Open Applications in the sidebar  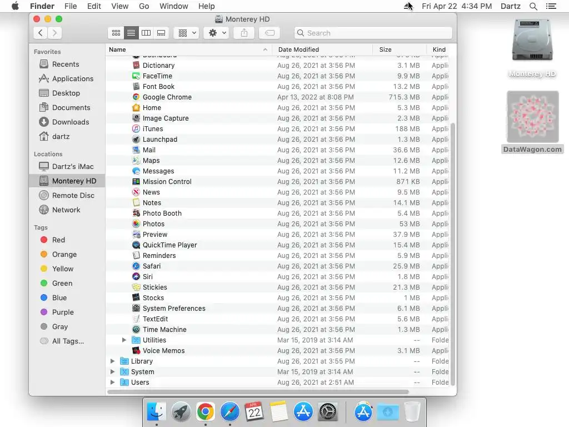coord(67,79)
